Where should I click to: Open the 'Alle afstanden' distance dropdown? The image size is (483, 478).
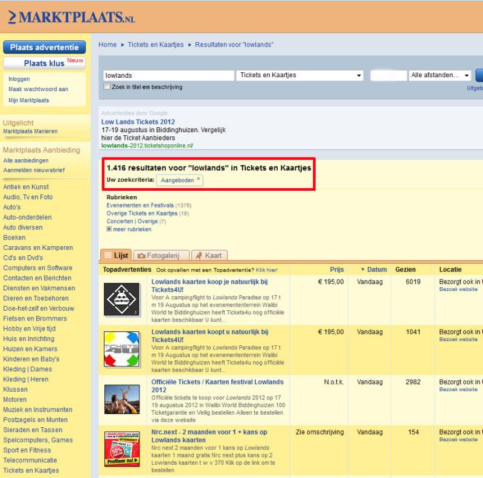click(440, 75)
